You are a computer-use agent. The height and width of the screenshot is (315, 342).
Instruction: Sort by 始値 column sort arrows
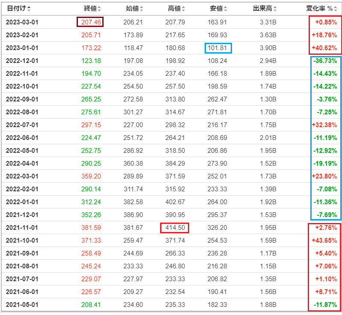tap(141, 9)
